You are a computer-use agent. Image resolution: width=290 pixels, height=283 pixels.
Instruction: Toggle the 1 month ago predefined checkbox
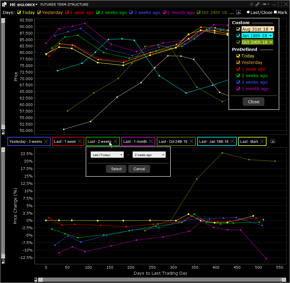coord(238,89)
